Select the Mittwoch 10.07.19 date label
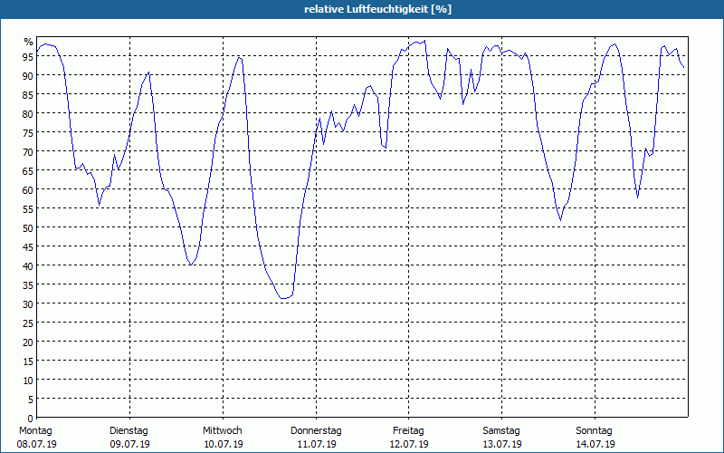Image resolution: width=724 pixels, height=453 pixels. [x=223, y=438]
